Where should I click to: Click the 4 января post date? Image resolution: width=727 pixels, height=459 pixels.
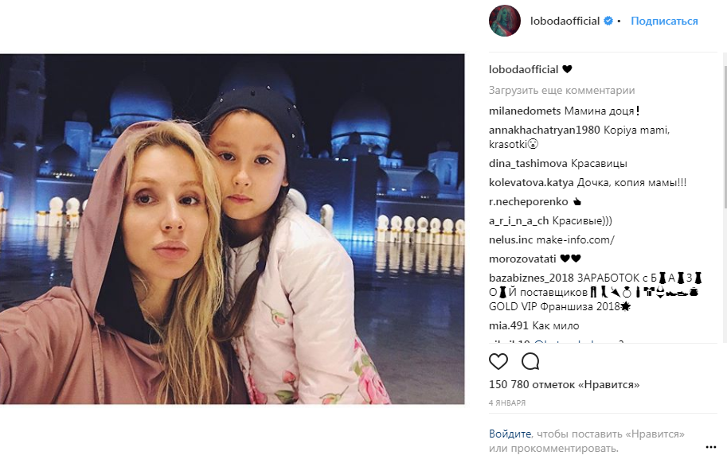coord(506,403)
